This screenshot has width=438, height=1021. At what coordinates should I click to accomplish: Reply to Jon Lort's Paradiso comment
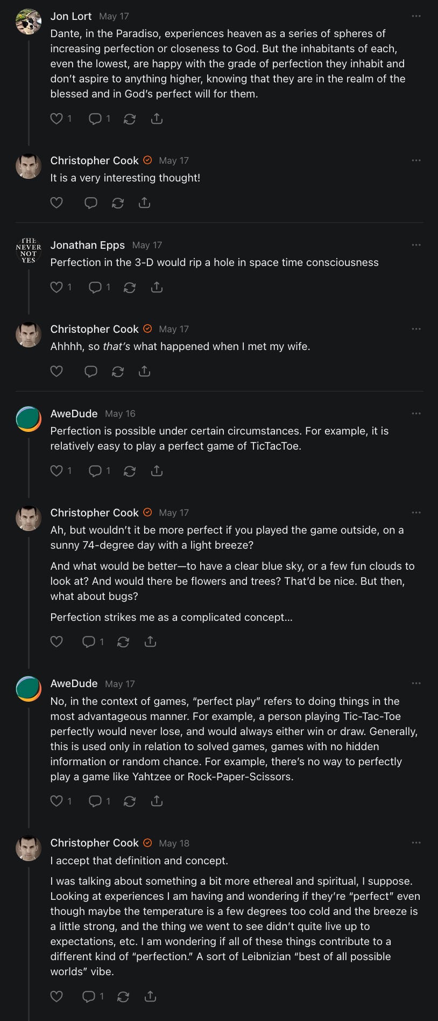[x=95, y=118]
